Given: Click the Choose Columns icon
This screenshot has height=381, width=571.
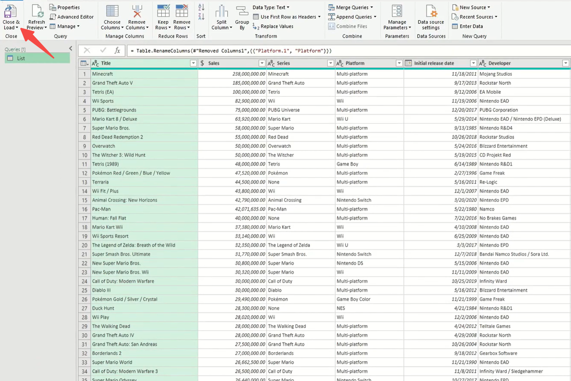Looking at the screenshot, I should pyautogui.click(x=112, y=11).
